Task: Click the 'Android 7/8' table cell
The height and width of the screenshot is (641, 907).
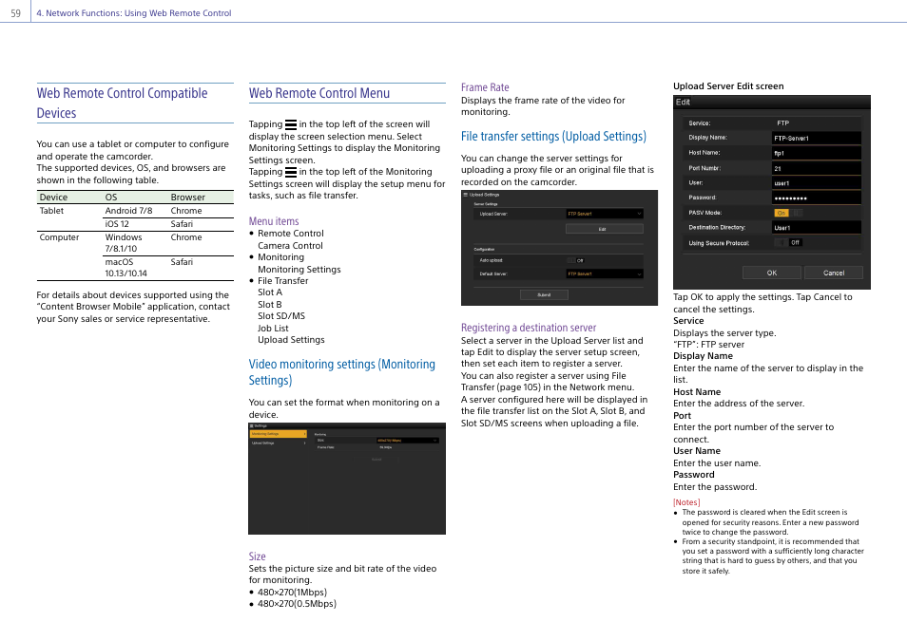Action: (x=128, y=211)
